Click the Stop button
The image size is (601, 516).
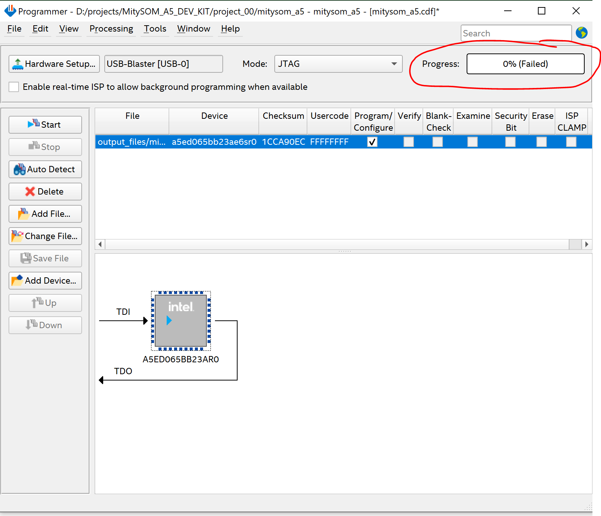click(45, 147)
